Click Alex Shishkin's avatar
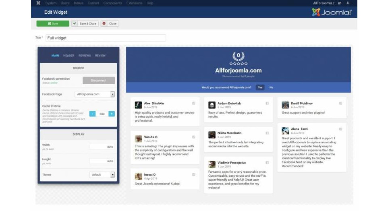390x211 pixels. pos(138,105)
